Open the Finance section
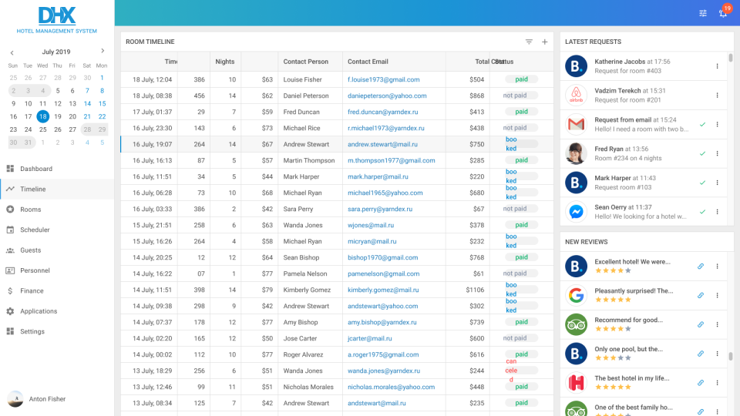The image size is (740, 416). pyautogui.click(x=56, y=290)
